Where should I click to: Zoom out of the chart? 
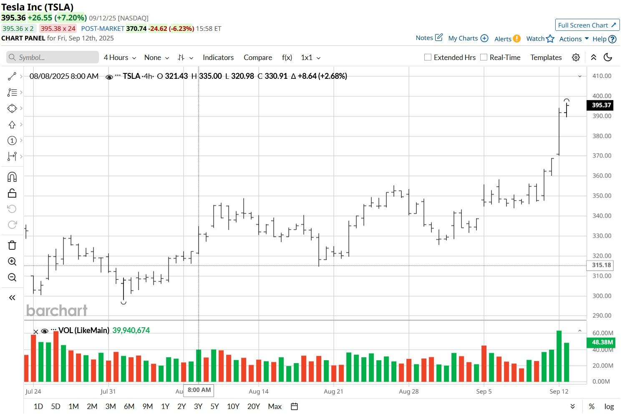(12, 277)
